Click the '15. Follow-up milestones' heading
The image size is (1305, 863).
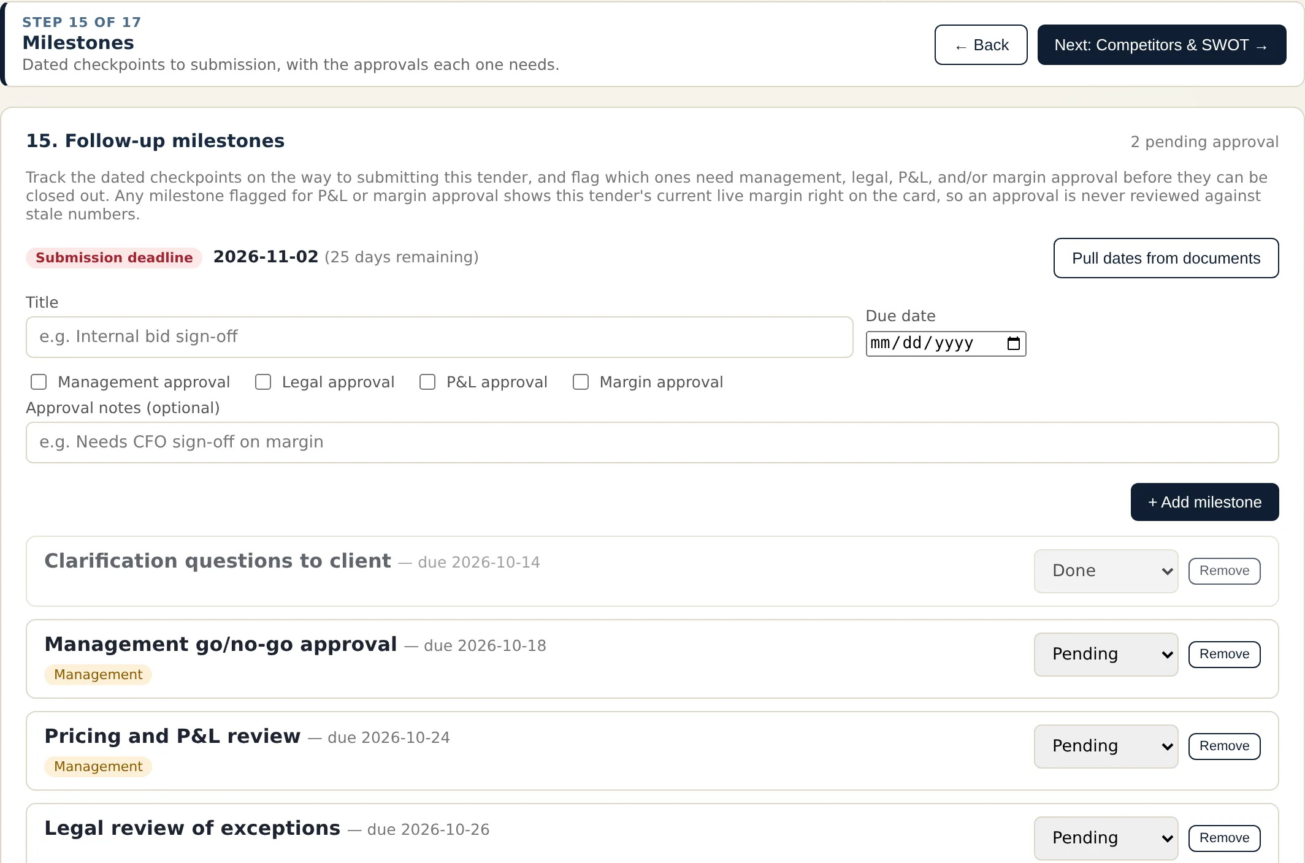coord(155,141)
